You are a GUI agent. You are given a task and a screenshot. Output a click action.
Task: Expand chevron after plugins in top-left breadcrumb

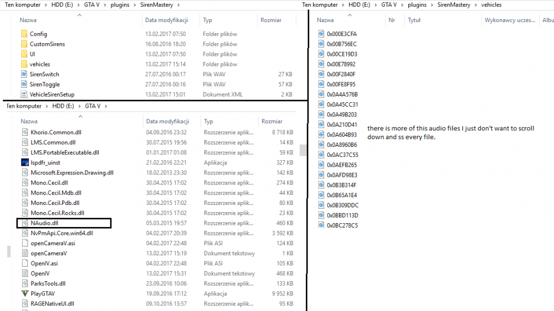pyautogui.click(x=135, y=5)
